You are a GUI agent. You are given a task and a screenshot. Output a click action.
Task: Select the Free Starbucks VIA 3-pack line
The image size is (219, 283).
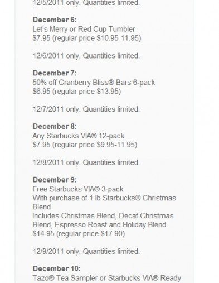78,189
